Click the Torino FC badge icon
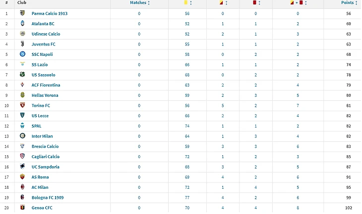Screen dimensions: 362x214 click(22, 105)
